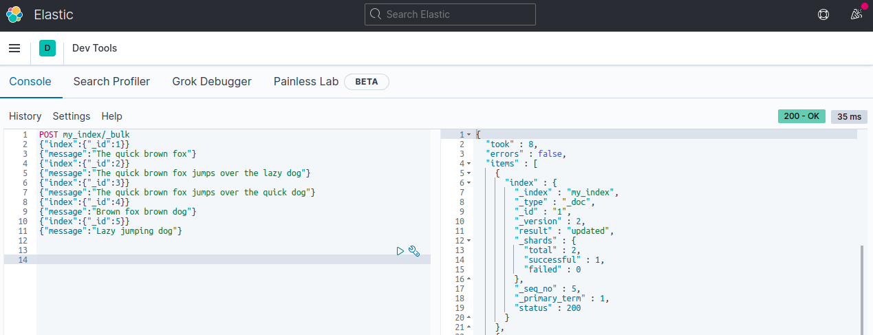
Task: Open the History panel
Action: point(25,116)
